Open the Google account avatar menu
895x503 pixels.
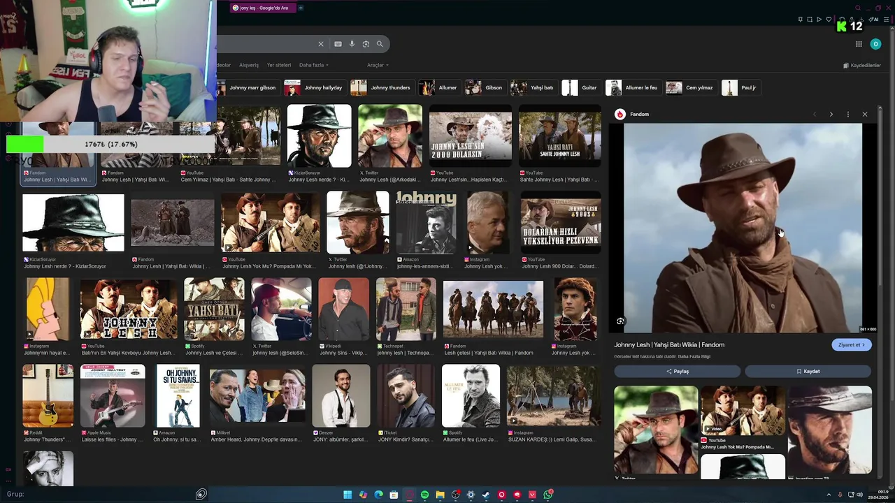[875, 44]
